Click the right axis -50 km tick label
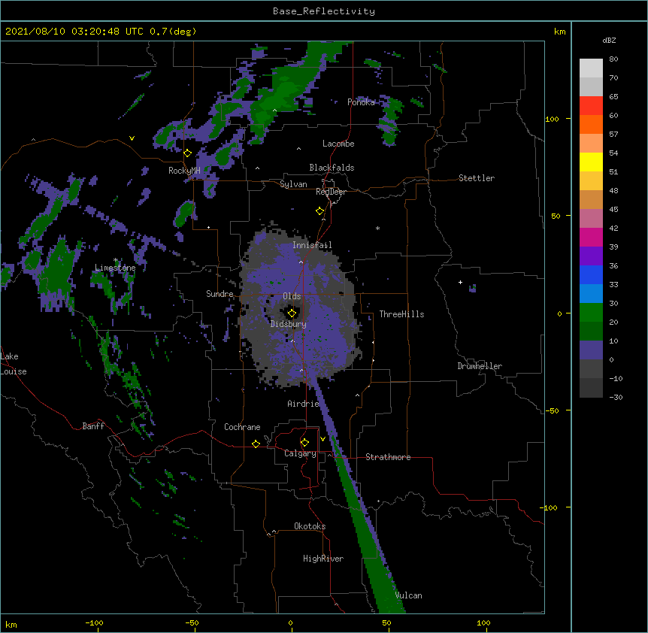This screenshot has height=633, width=648. [x=552, y=410]
